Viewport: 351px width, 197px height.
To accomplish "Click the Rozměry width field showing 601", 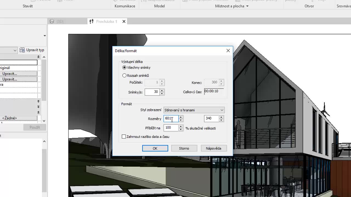I will point(171,118).
